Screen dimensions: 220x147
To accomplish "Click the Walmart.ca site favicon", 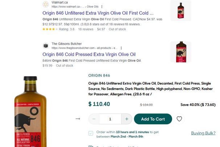I will click(46, 4).
